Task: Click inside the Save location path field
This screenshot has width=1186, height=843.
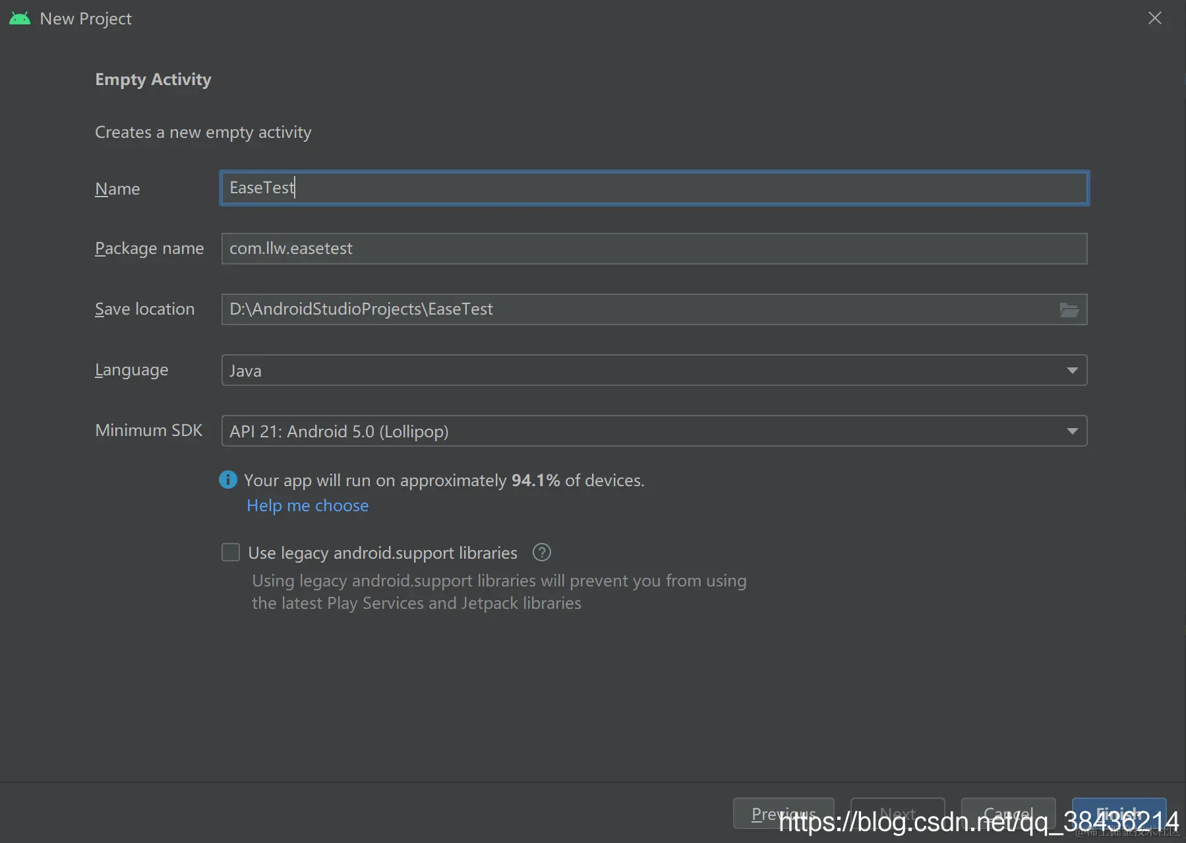Action: pos(639,309)
